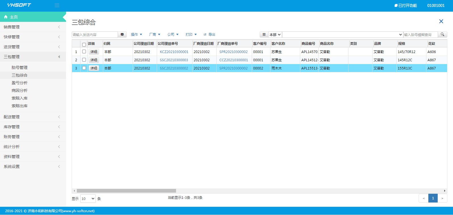This screenshot has height=215, width=453.
Task: Expand the 配送管理 sidebar section
Action: 33,117
